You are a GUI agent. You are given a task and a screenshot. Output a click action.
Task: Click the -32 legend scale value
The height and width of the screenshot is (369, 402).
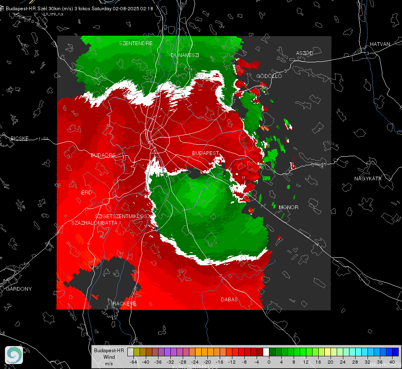170,362
